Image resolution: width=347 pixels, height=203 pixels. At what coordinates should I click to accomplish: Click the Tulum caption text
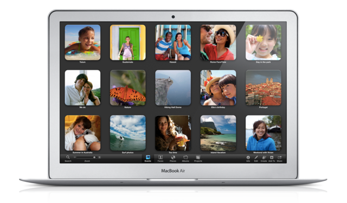point(82,62)
